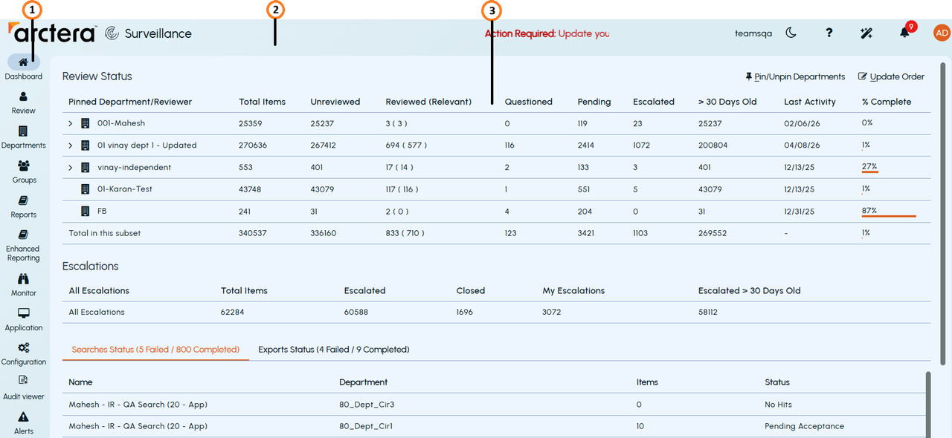Click the magic wand icon
The height and width of the screenshot is (438, 952).
[x=866, y=33]
